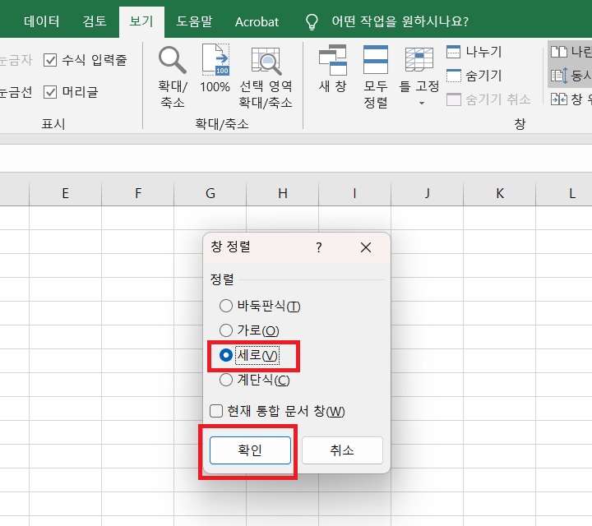Select column H header
The width and height of the screenshot is (592, 526).
tap(283, 193)
